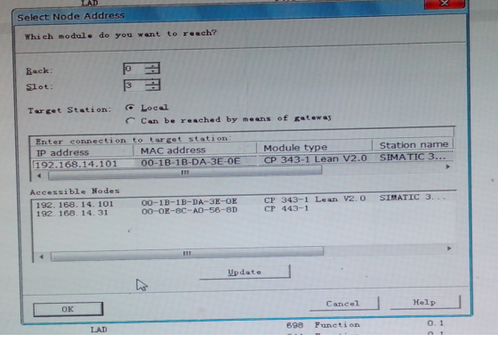Increase the Slot value with up arrow
The image size is (498, 342).
153,82
